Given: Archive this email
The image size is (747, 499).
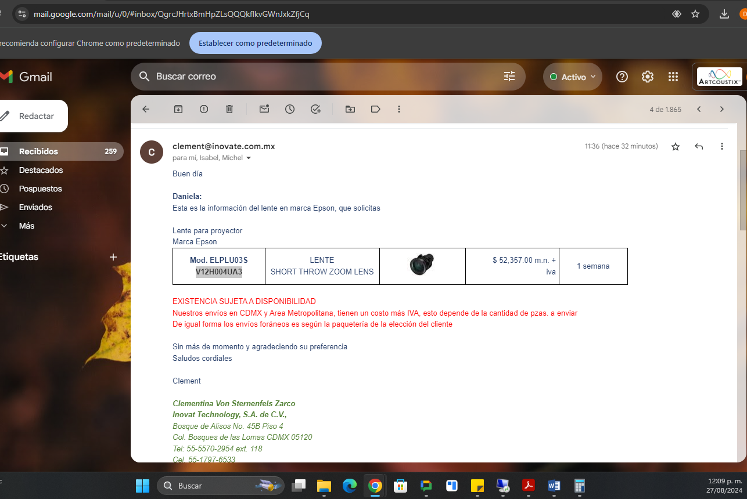Looking at the screenshot, I should click(178, 109).
